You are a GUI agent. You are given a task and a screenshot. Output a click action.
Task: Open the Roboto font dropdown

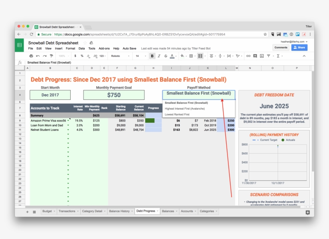[120, 56]
